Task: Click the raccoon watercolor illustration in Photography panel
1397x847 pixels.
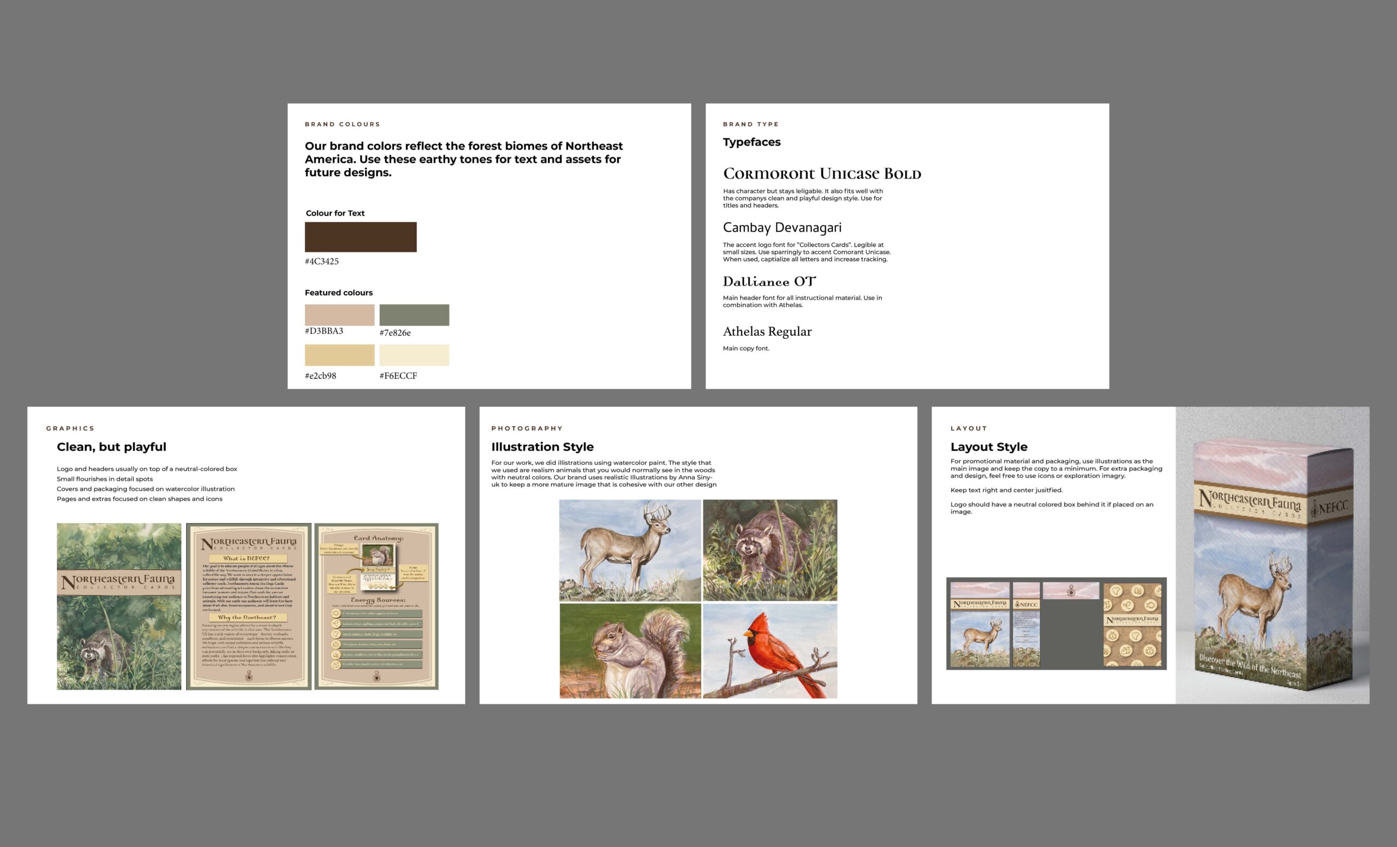Action: 770,550
